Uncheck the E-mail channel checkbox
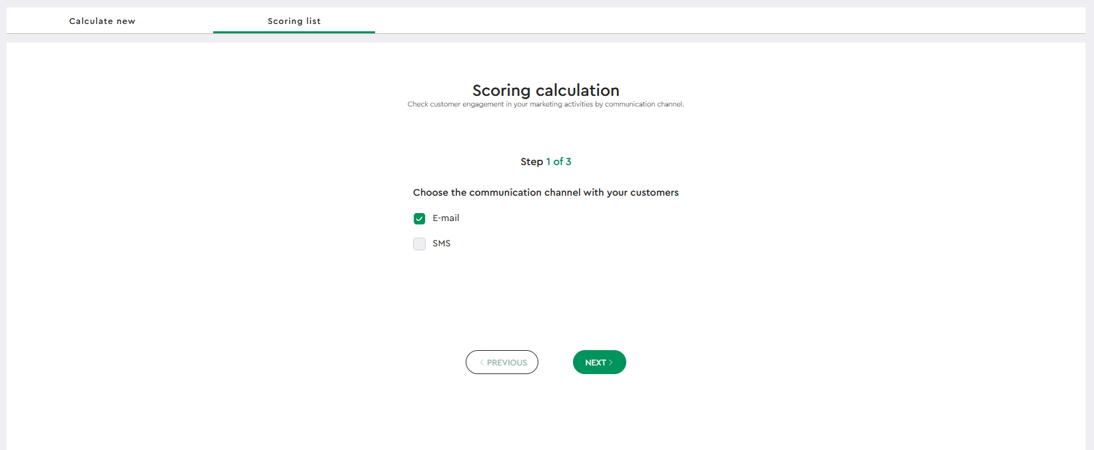This screenshot has width=1094, height=450. pos(419,218)
